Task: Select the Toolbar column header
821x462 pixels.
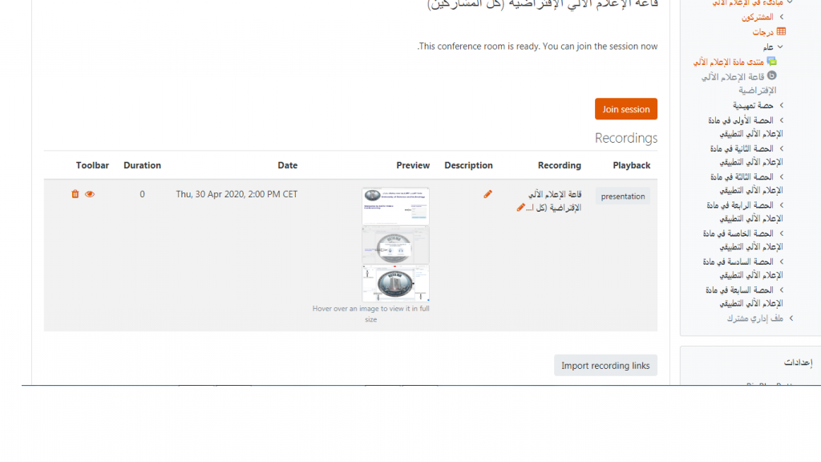Action: 92,165
